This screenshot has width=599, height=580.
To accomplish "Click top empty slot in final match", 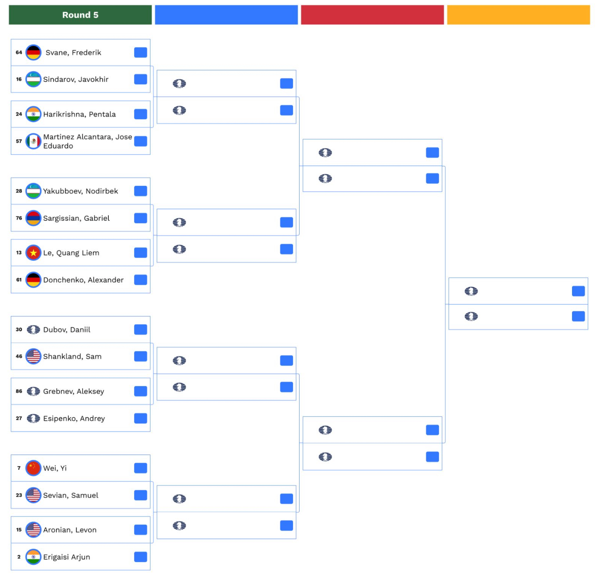I will [518, 291].
